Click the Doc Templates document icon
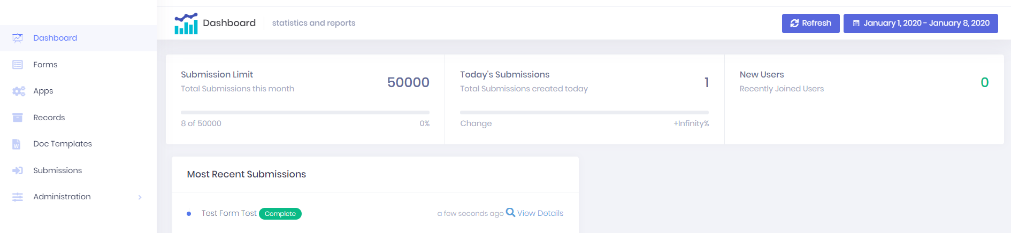The image size is (1011, 233). click(17, 144)
